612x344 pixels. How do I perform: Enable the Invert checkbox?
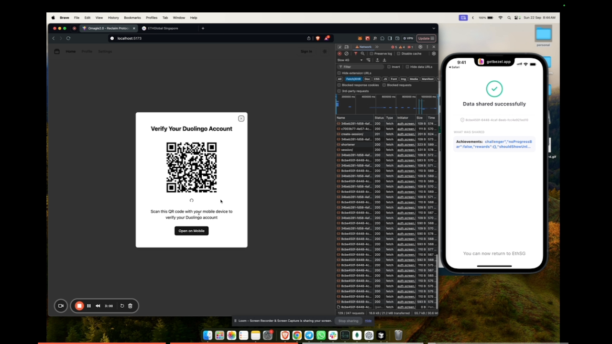click(x=389, y=67)
